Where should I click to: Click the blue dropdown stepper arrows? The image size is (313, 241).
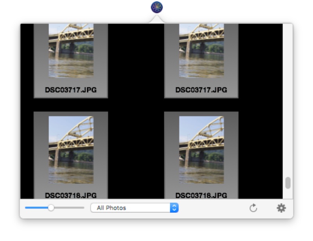[x=174, y=208]
